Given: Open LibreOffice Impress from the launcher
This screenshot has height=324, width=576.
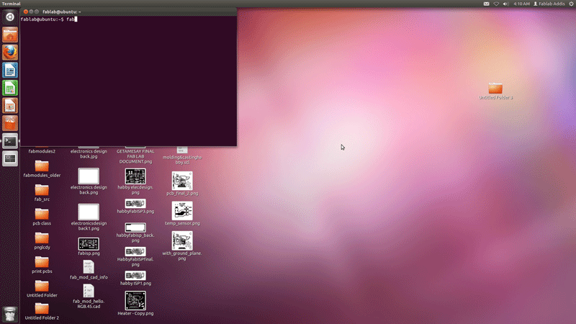Looking at the screenshot, I should (x=10, y=106).
